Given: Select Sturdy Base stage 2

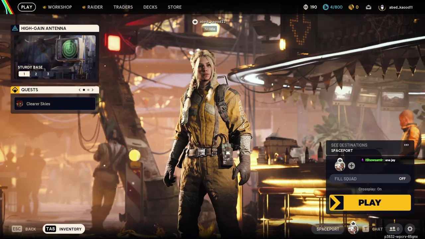Looking at the screenshot, I should point(36,74).
